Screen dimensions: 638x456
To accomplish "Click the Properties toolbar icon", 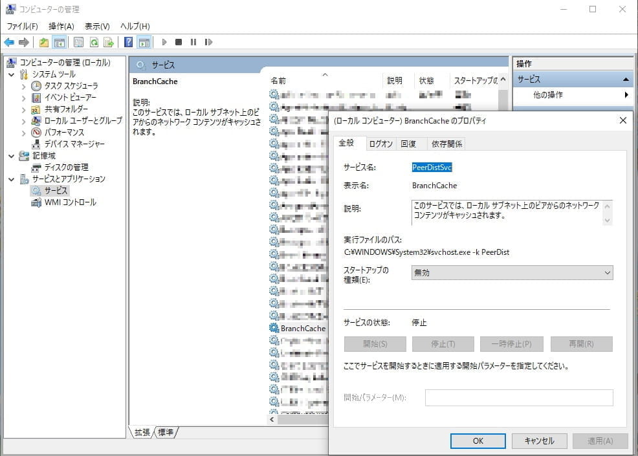I will pyautogui.click(x=78, y=42).
